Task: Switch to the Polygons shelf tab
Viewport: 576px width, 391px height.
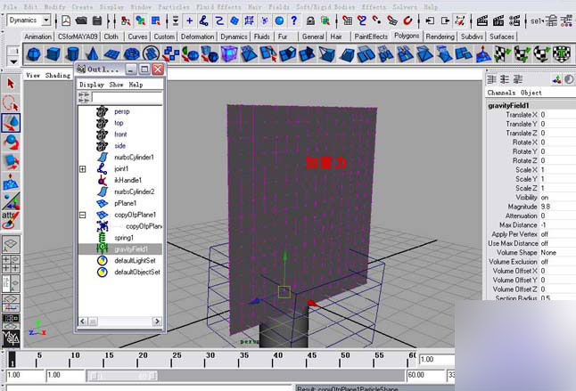Action: [x=407, y=36]
